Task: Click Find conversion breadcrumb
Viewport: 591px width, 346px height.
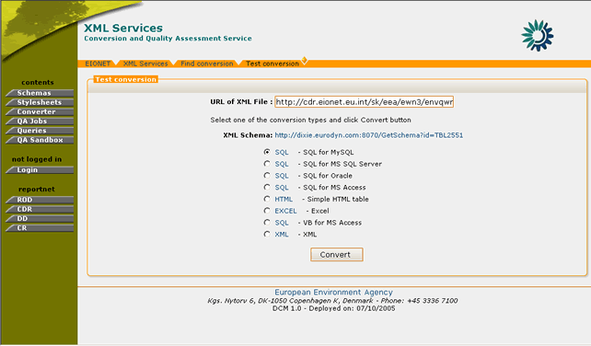Action: [x=207, y=63]
